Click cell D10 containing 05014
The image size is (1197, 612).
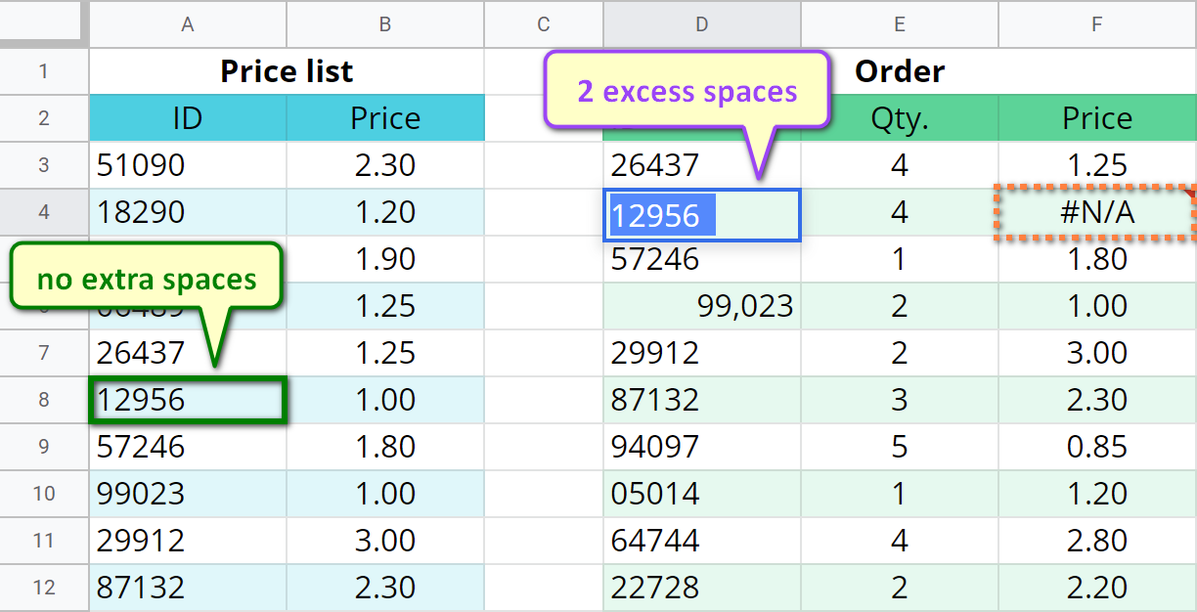click(701, 494)
